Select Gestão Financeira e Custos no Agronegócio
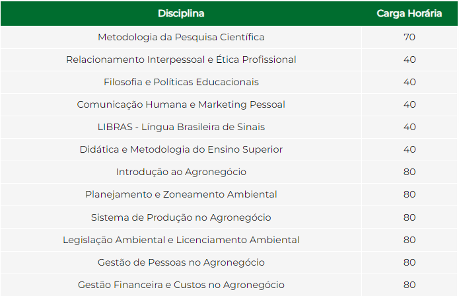The image size is (459, 296). (181, 285)
